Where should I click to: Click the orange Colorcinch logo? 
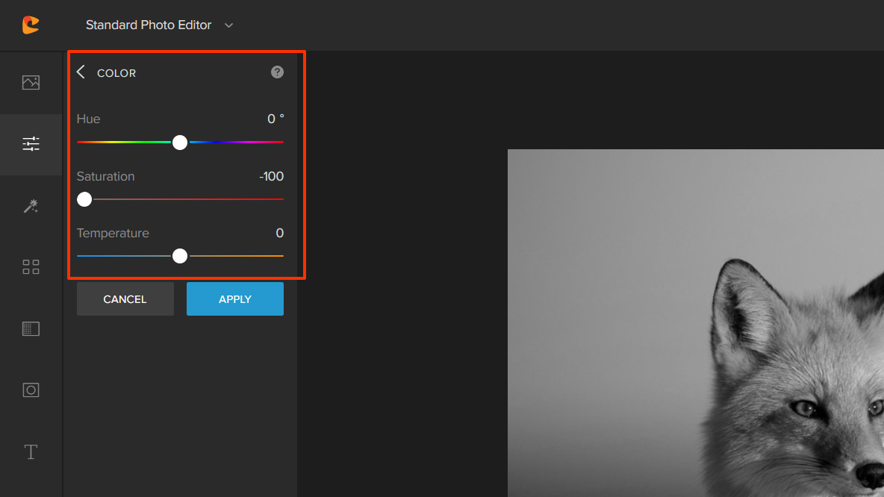(x=31, y=25)
